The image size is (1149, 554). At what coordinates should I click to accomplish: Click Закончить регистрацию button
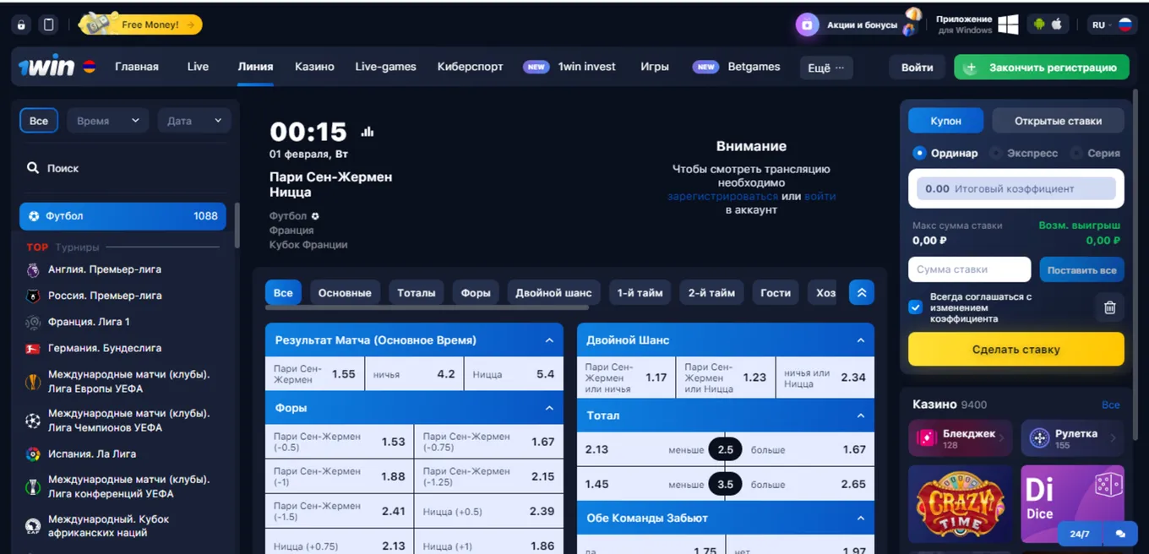click(1042, 68)
